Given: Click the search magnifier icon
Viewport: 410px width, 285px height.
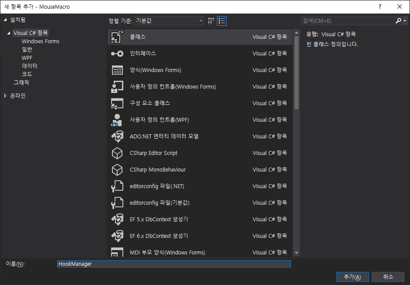Looking at the screenshot, I should [398, 21].
